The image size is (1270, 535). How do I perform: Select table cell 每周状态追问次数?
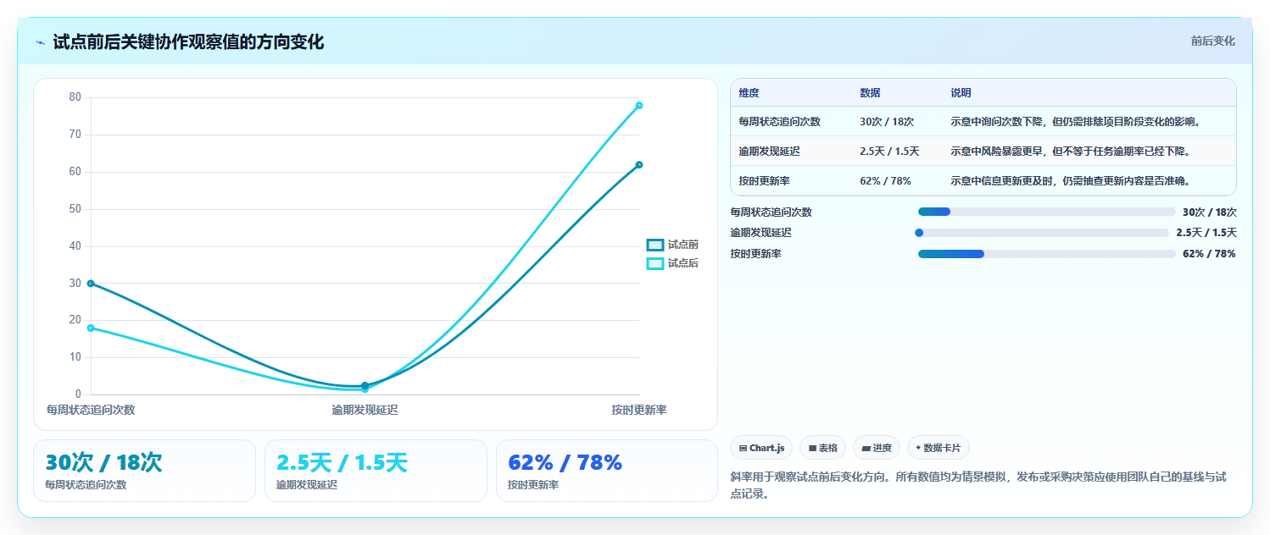click(780, 121)
